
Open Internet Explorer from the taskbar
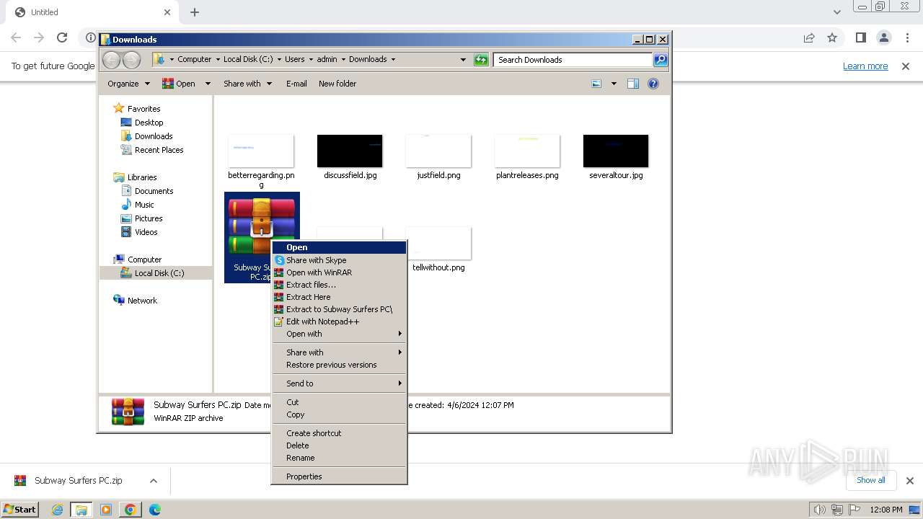coord(58,510)
